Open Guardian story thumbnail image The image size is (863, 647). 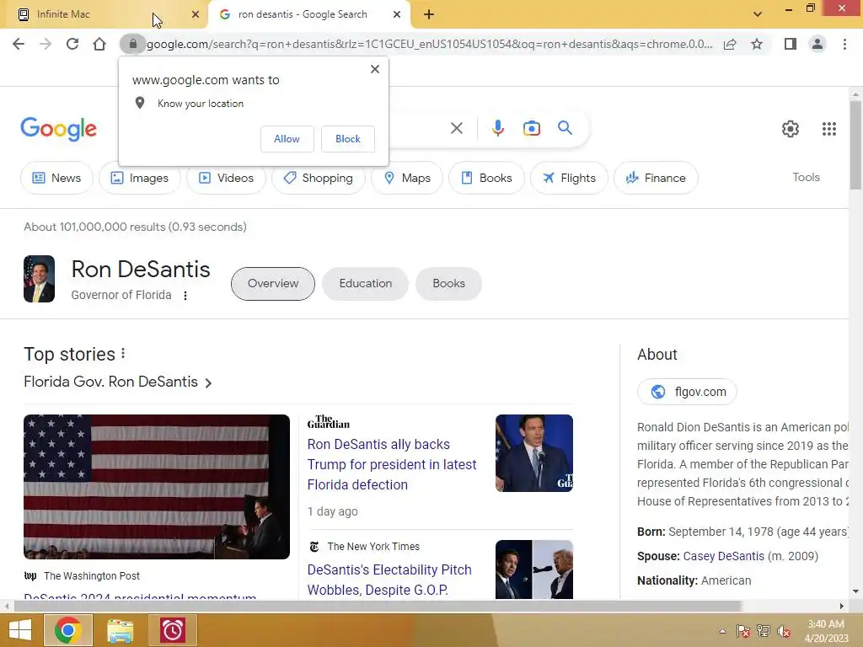pos(533,453)
